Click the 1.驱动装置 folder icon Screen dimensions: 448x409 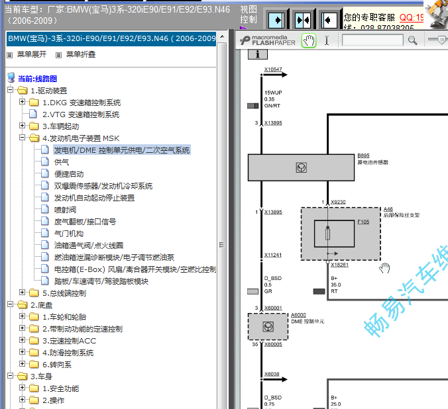coord(22,91)
